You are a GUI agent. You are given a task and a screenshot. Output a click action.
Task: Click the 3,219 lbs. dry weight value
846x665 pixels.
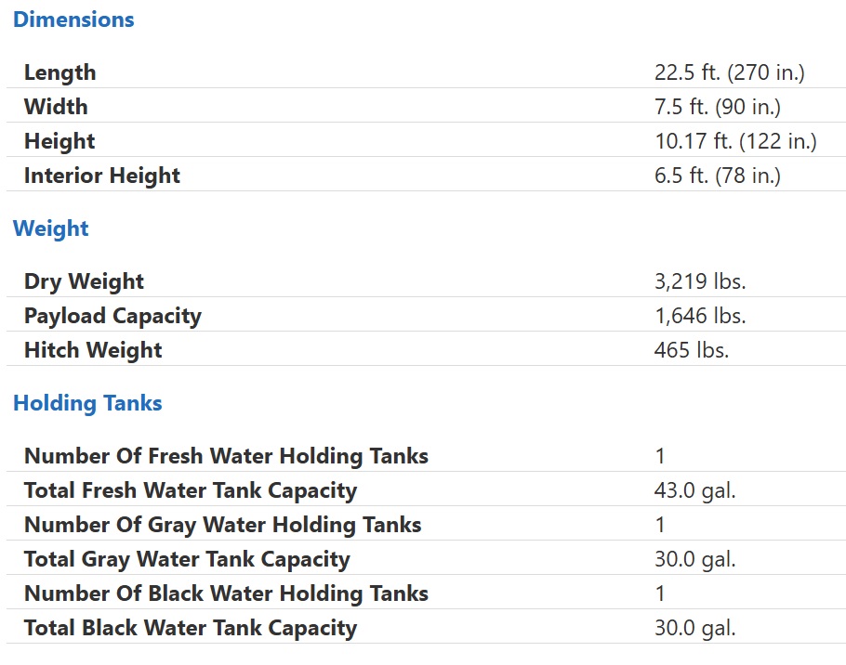point(700,281)
